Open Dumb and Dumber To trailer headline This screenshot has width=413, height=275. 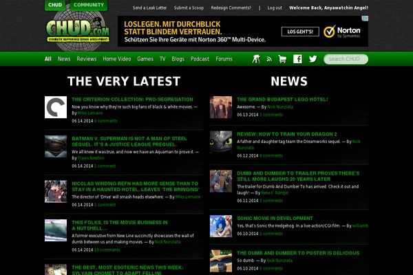point(298,176)
